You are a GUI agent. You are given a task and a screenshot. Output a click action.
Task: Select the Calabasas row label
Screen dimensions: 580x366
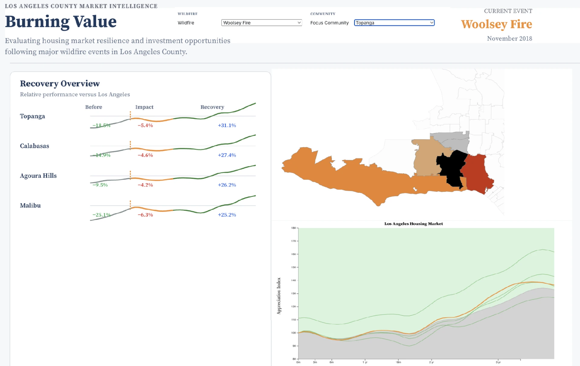point(34,146)
